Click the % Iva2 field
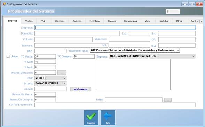The width and height of the screenshot is (205, 127). pos(45,67)
